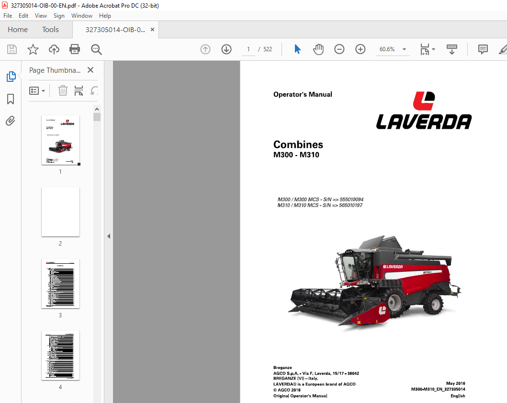Click the page number input field
Viewport: 507px width, 403px height.
(x=248, y=49)
